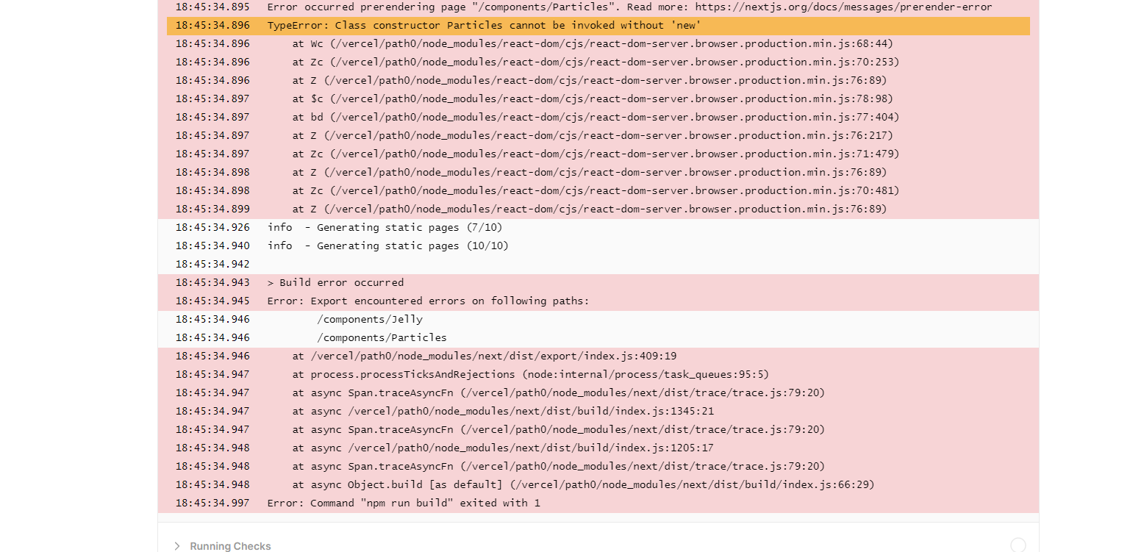Select the 'at Zc' line ending 70:253
Image resolution: width=1144 pixels, height=552 pixels.
coord(598,62)
